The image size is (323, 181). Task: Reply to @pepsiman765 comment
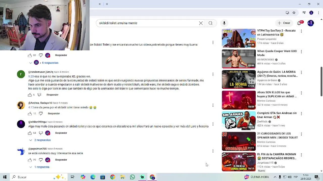(61, 160)
